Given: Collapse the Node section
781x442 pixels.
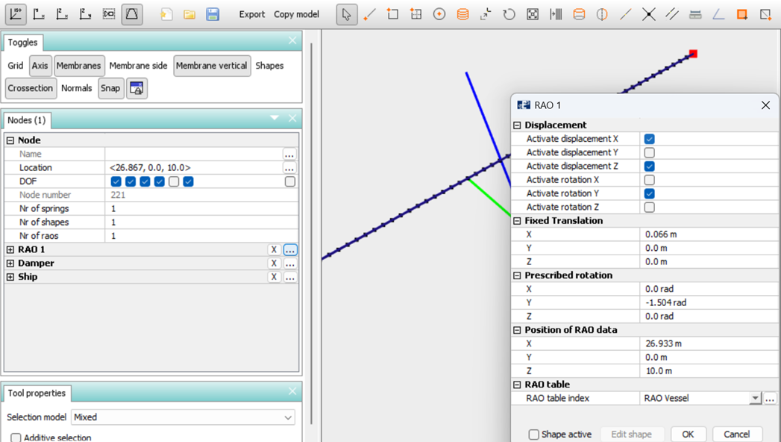Looking at the screenshot, I should point(10,140).
